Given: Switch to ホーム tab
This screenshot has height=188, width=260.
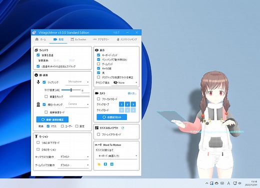Looking at the screenshot, I should point(40,39).
